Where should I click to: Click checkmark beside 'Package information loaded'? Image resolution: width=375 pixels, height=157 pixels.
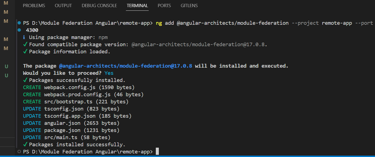[x=25, y=51]
